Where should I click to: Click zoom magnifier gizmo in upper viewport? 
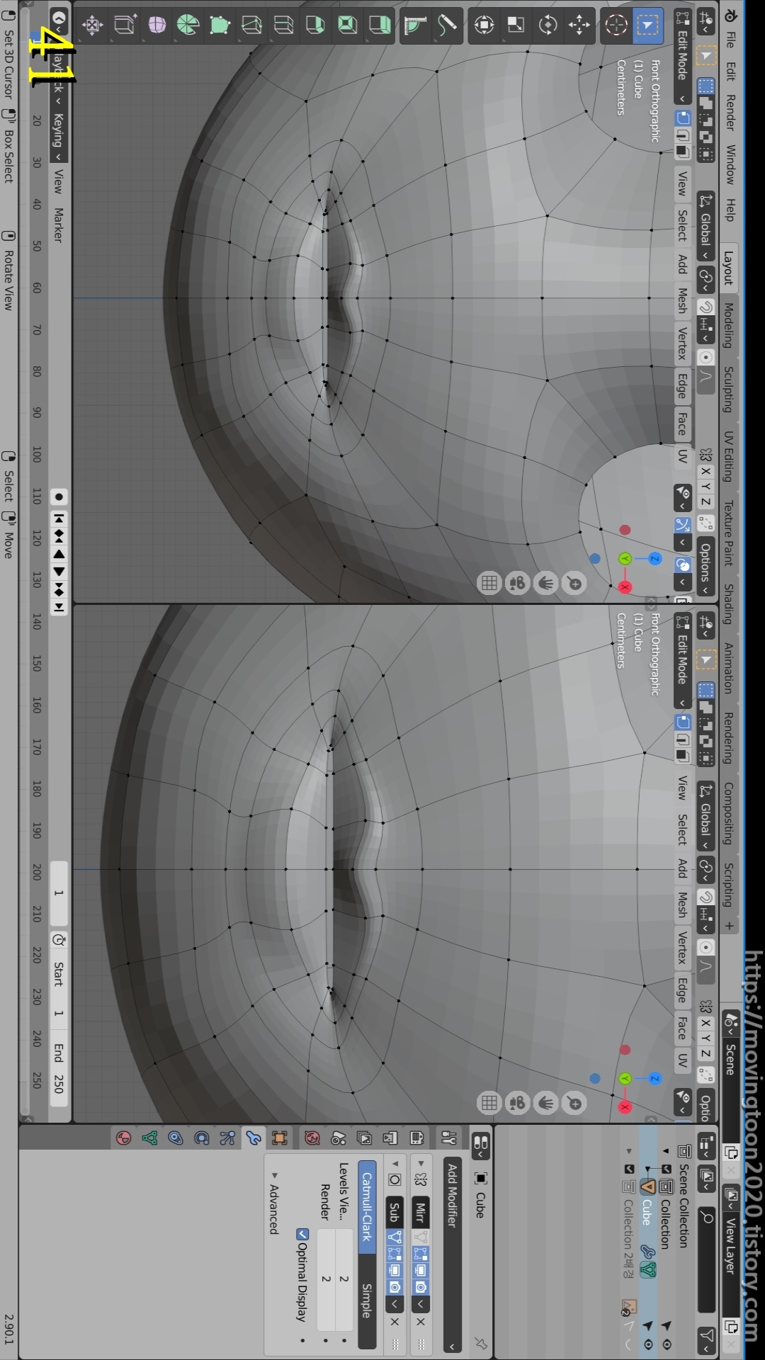[574, 584]
